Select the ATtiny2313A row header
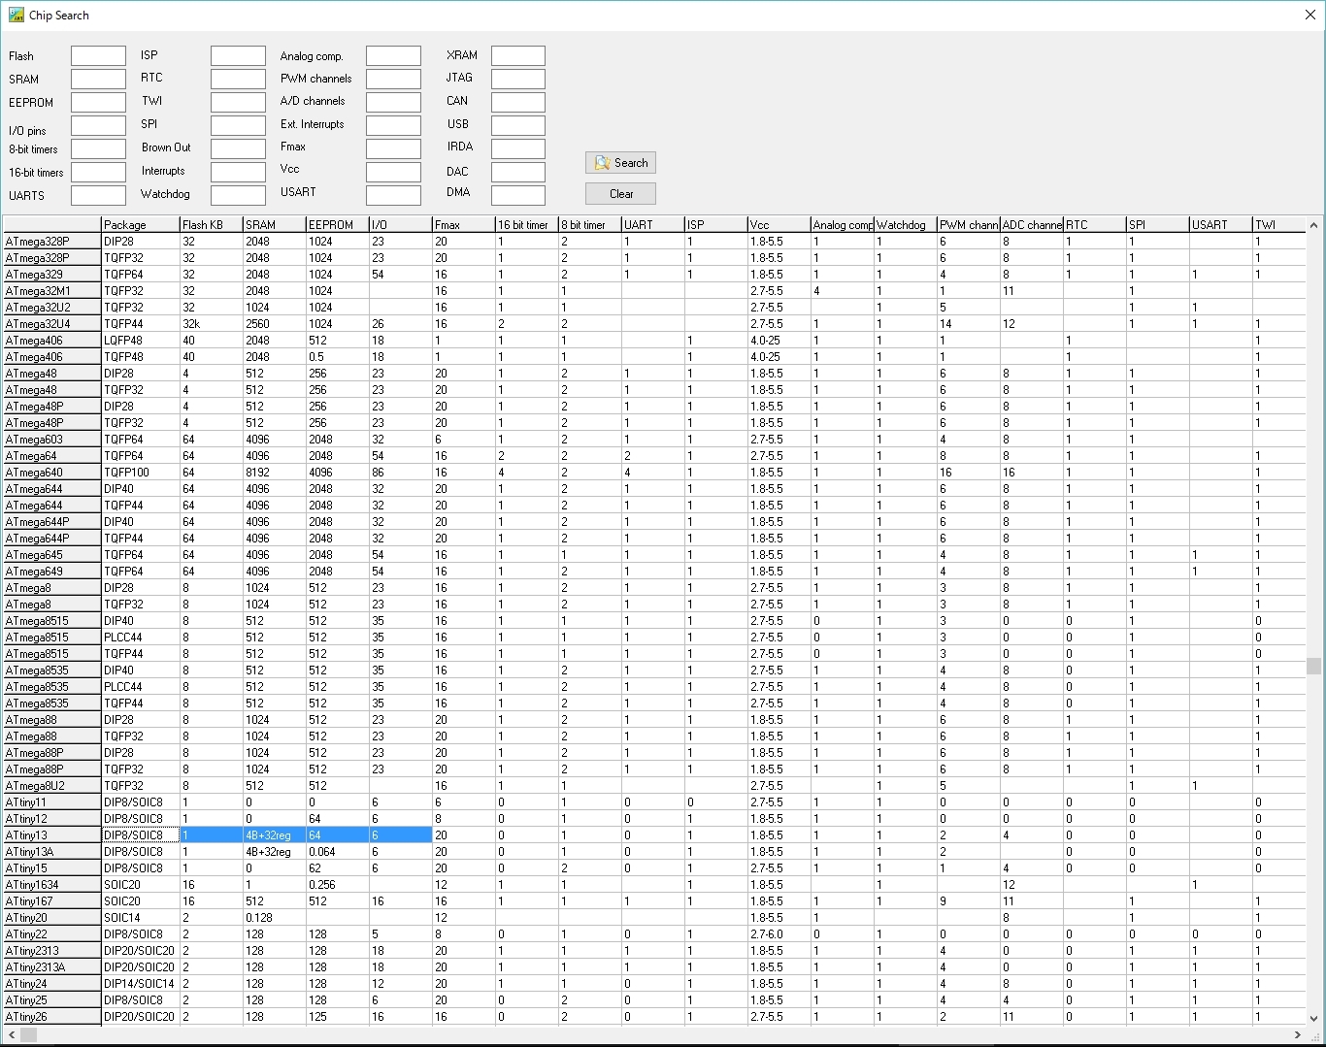 (51, 967)
